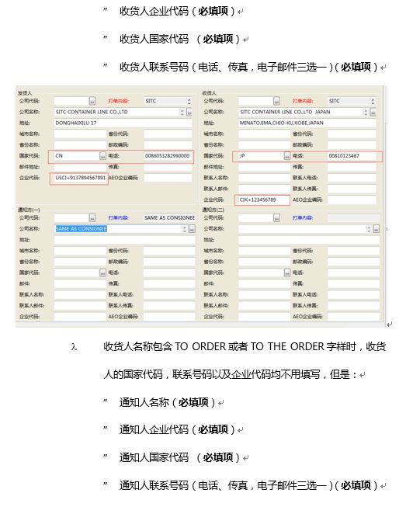Image resolution: width=406 pixels, height=507 pixels.
Task: Click the highlighted SAME AS CONSIGNEE name field
Action: pos(118,229)
